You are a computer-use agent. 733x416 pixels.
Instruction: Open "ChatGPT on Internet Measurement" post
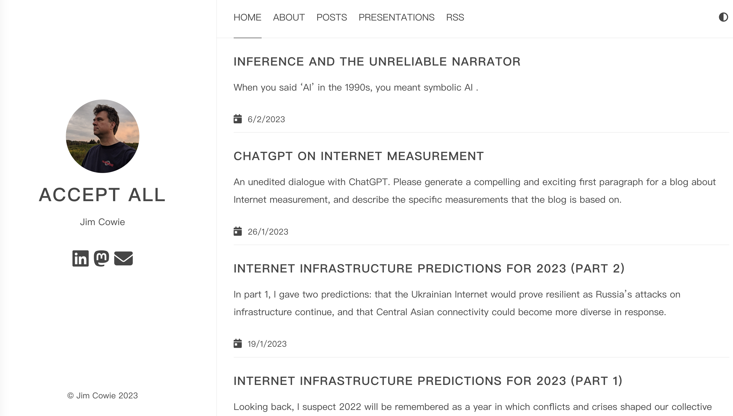[x=359, y=156]
